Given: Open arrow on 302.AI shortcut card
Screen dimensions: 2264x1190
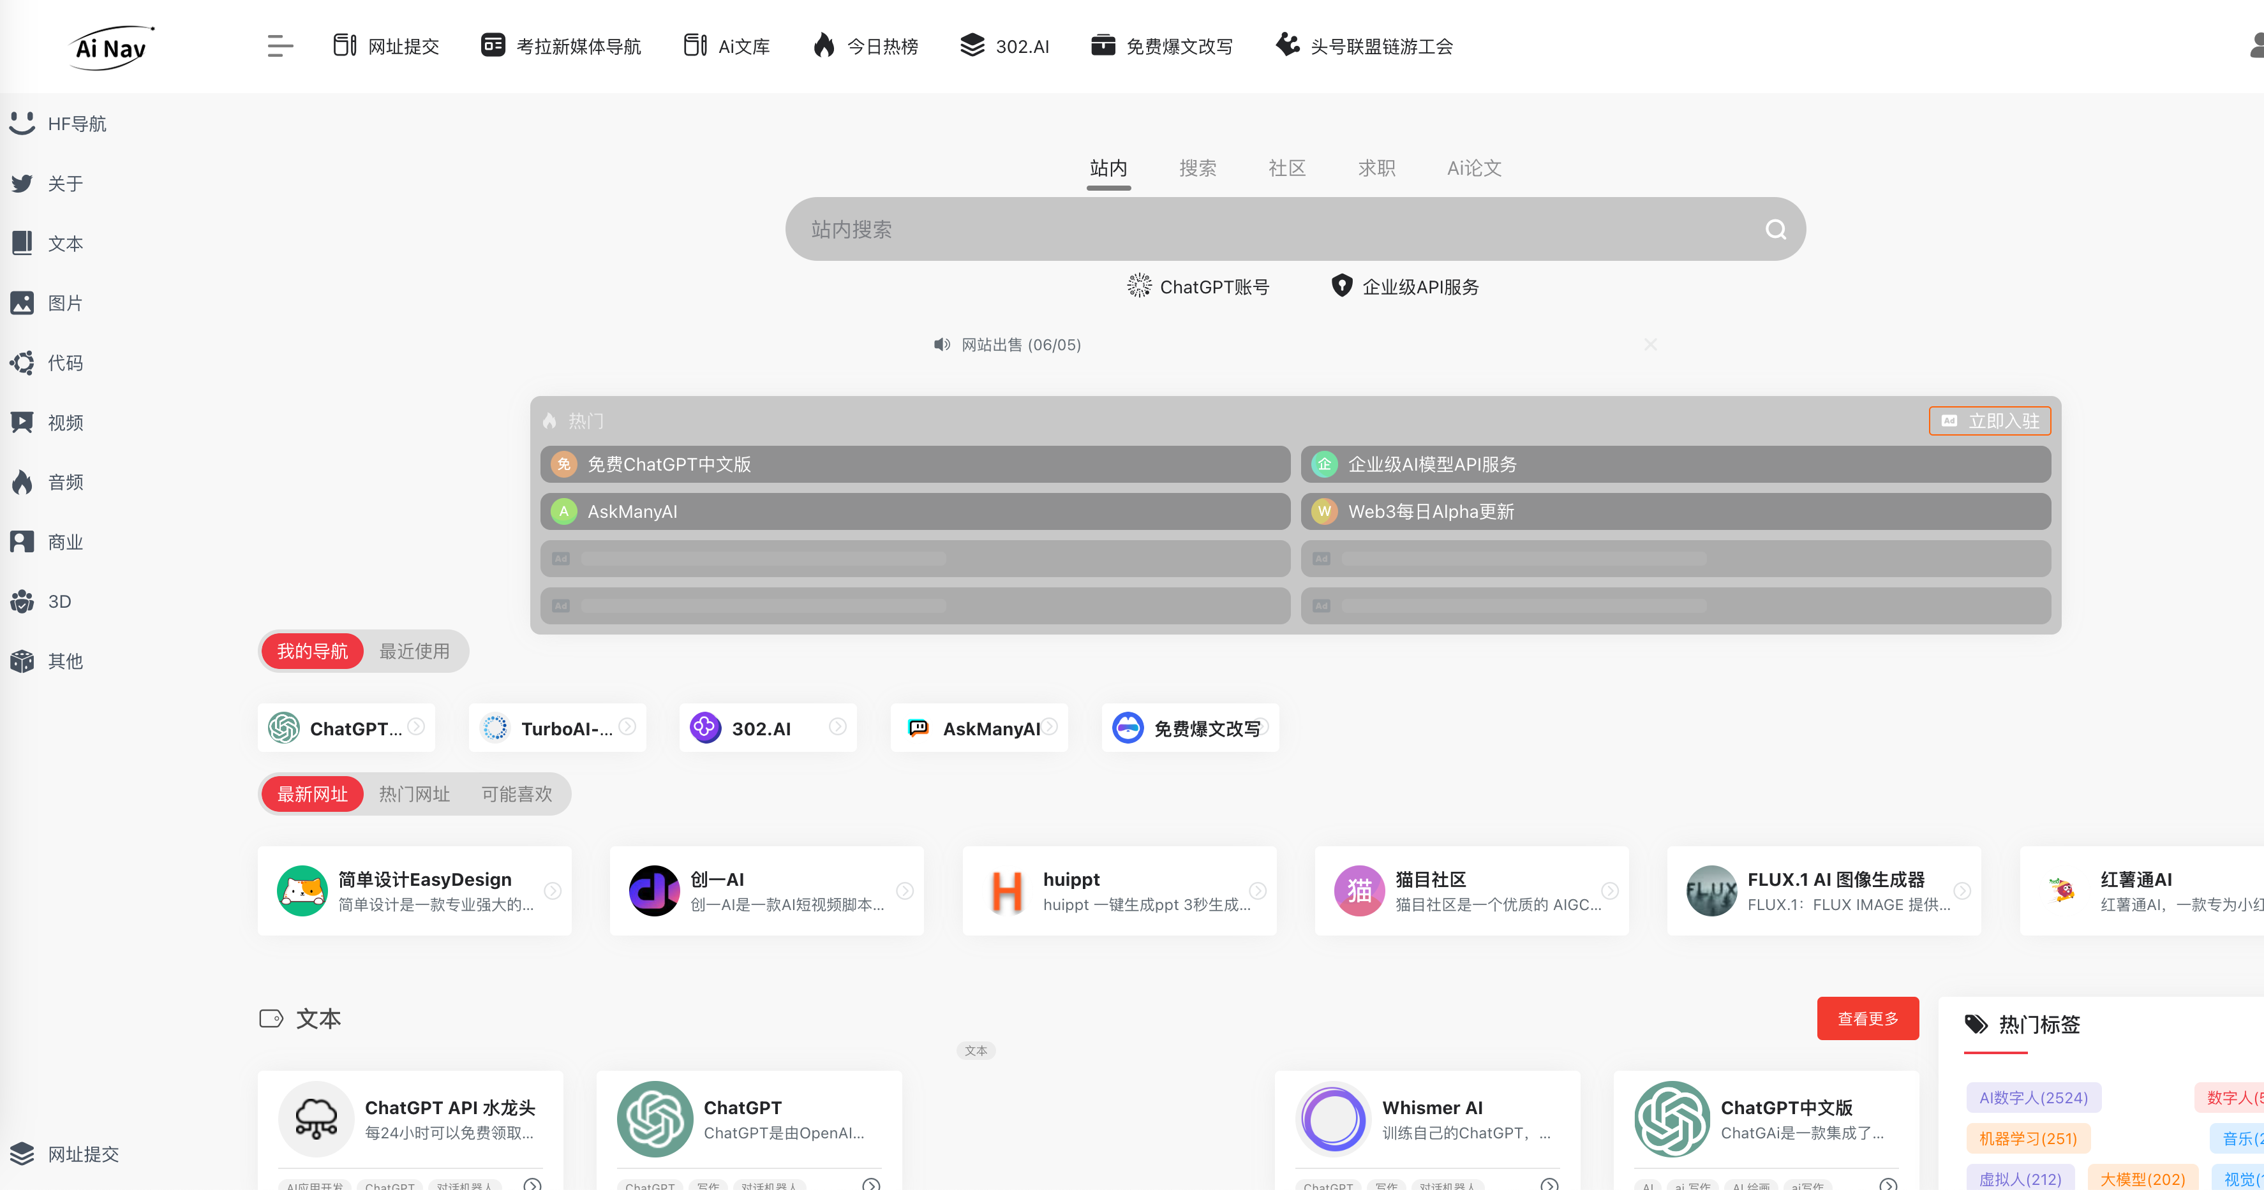Looking at the screenshot, I should click(x=838, y=726).
